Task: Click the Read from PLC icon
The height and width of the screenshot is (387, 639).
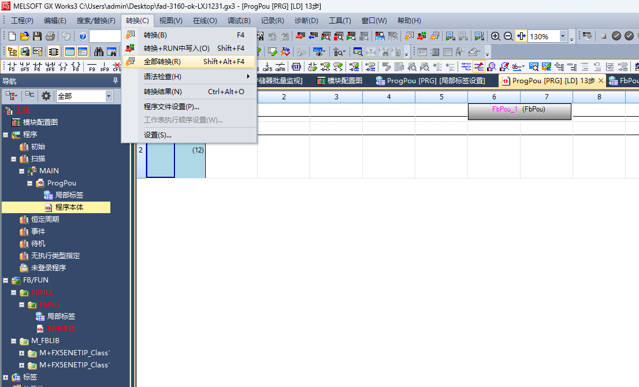Action: (313, 36)
